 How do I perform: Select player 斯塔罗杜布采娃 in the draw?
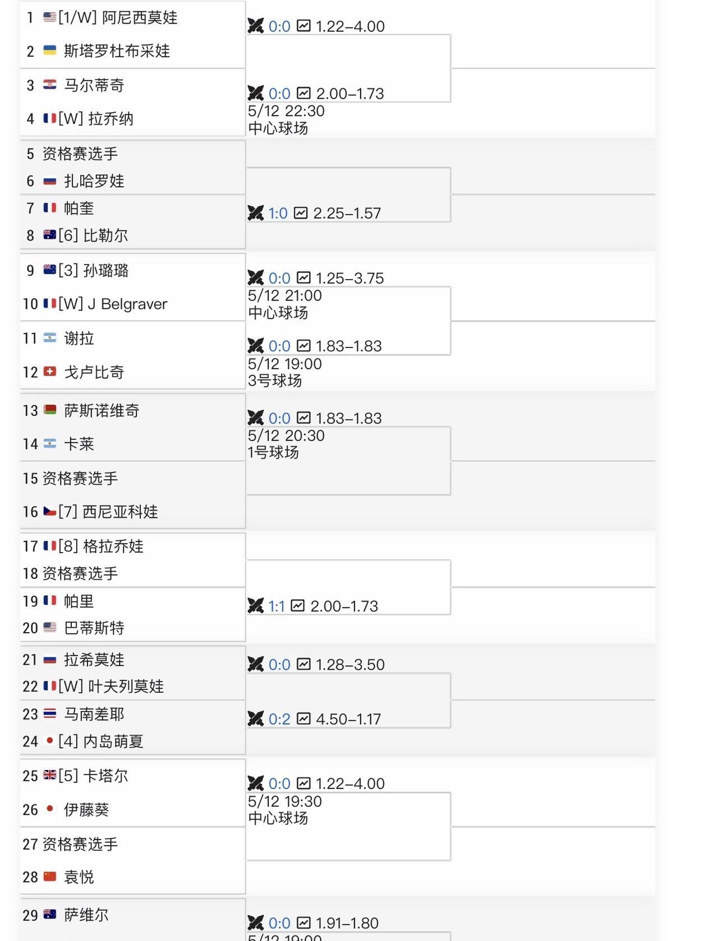117,51
